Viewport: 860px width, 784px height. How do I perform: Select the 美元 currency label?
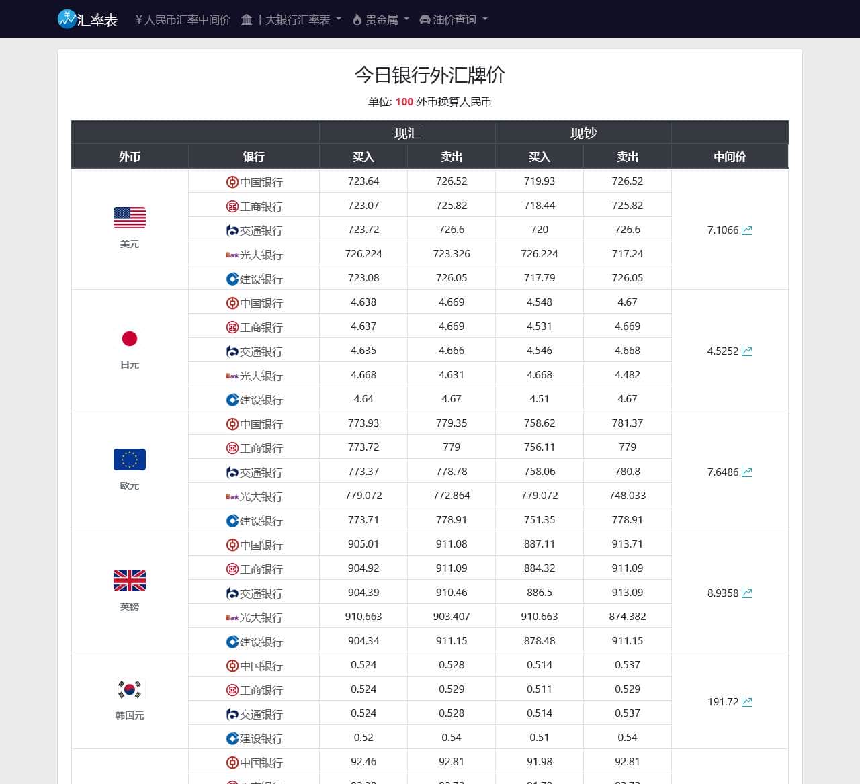[x=130, y=244]
